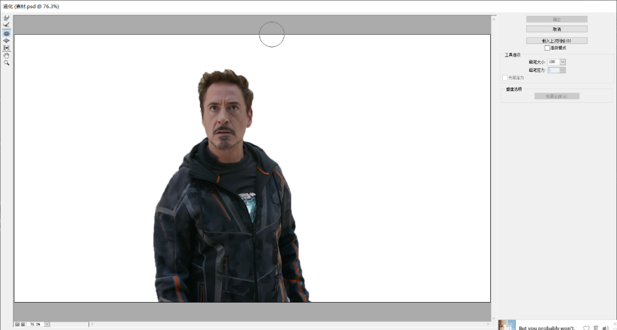Click the 取消 cancel button
The width and height of the screenshot is (617, 330).
(x=557, y=29)
